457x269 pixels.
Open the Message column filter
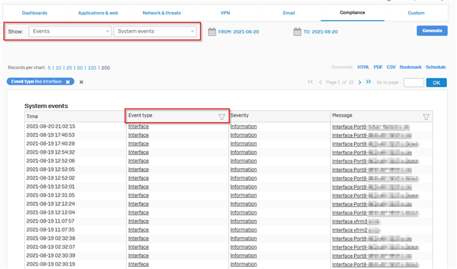(426, 117)
